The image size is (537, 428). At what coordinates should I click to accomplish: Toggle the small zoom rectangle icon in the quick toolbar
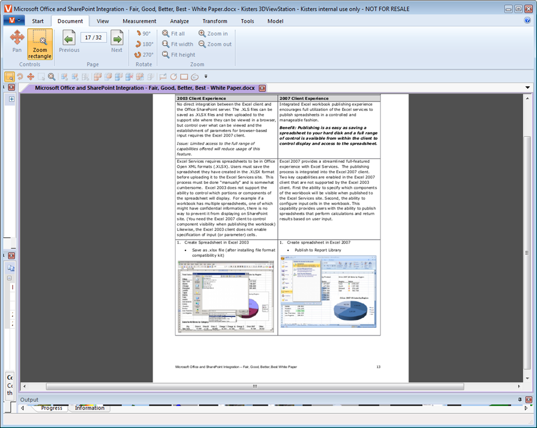point(9,76)
